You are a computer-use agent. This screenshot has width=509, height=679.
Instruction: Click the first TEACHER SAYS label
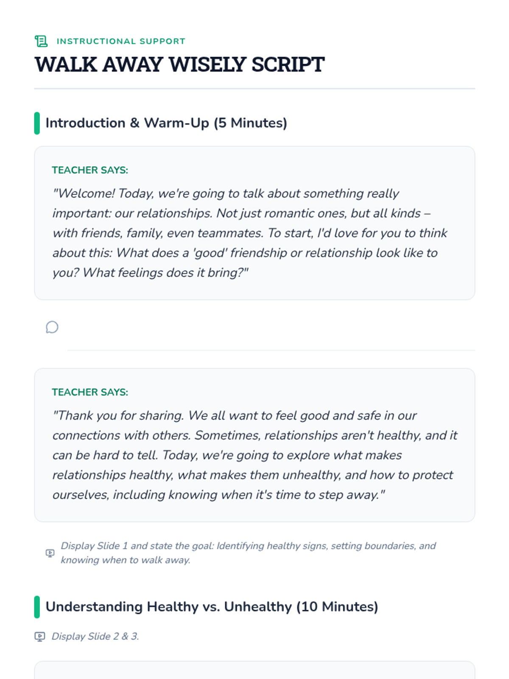coord(90,170)
